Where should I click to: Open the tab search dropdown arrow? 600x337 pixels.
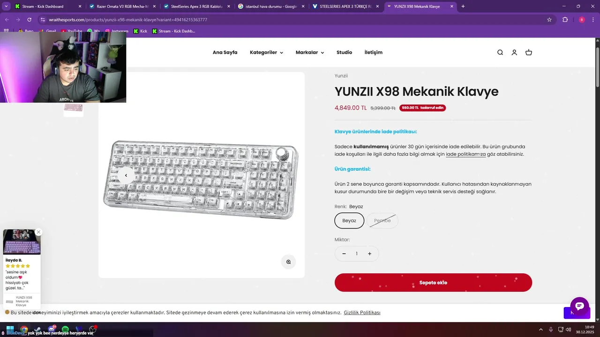pos(6,7)
